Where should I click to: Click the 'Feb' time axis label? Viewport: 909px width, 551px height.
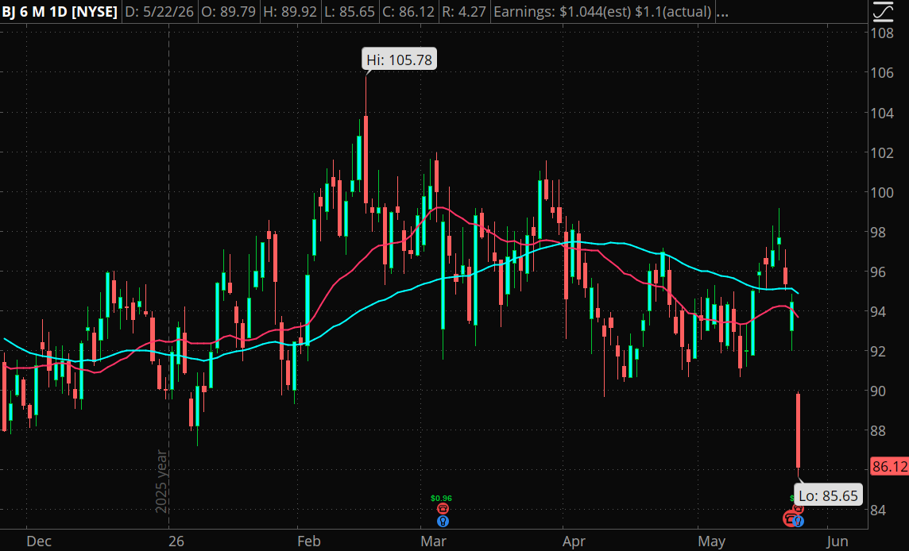pos(309,541)
